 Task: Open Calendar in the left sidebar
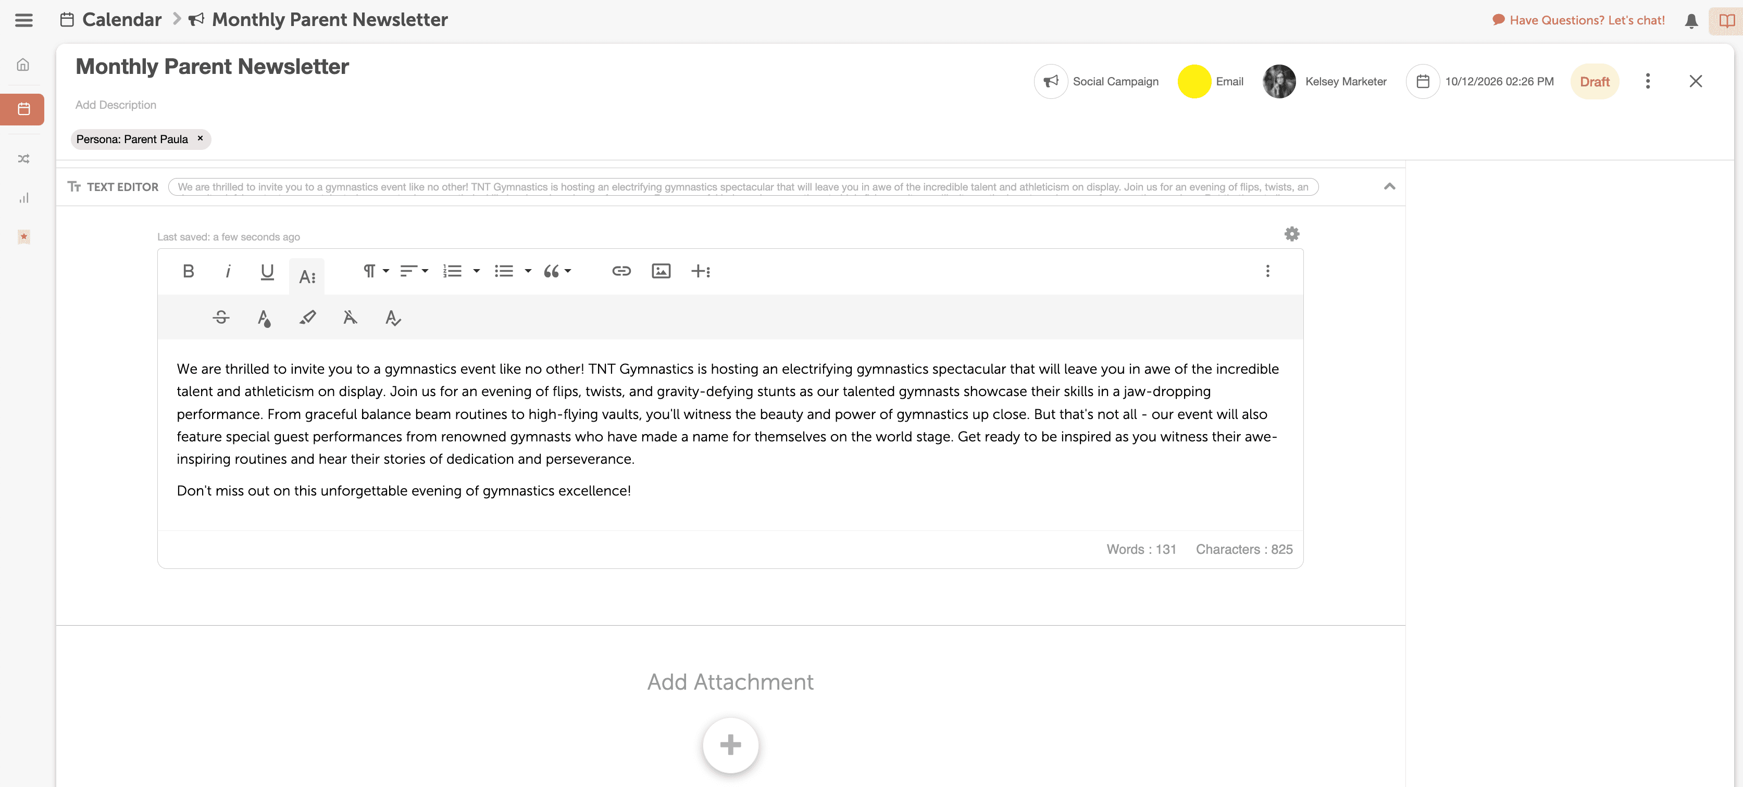coord(23,109)
